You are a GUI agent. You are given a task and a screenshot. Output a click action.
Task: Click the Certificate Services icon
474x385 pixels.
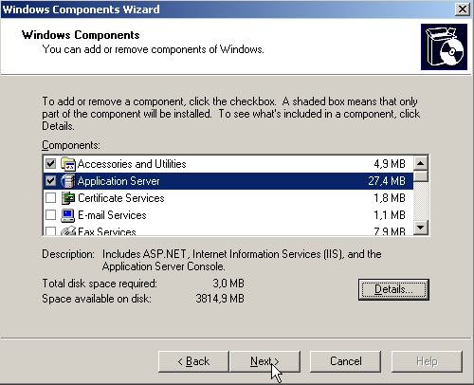coord(68,198)
